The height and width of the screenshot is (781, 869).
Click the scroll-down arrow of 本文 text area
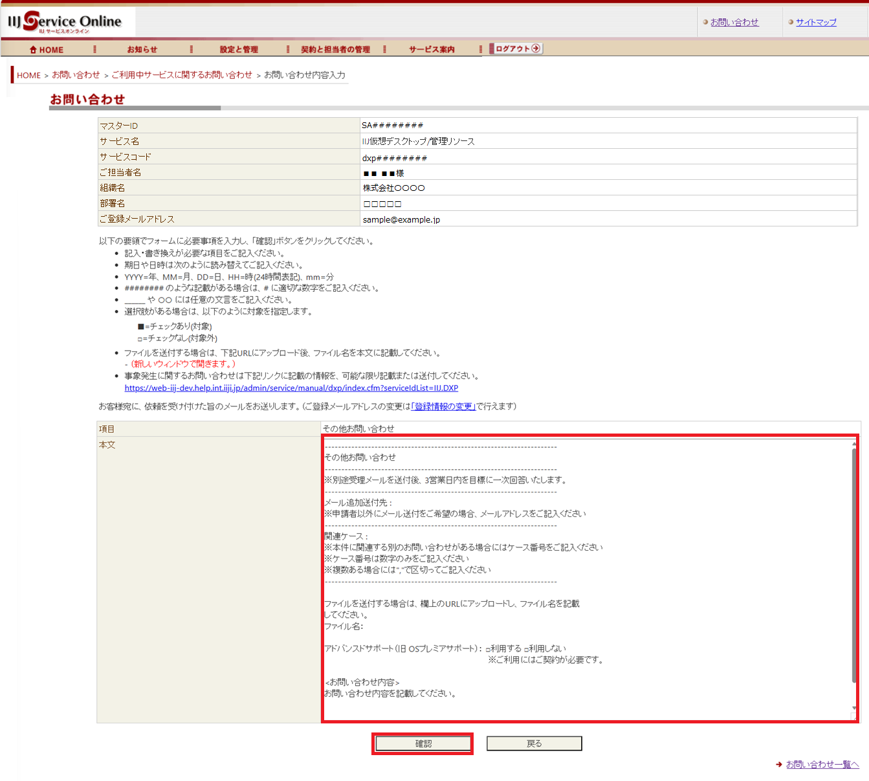click(854, 708)
